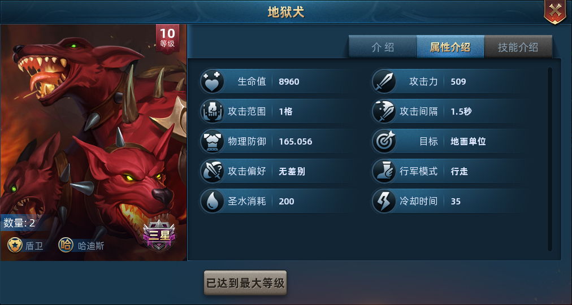This screenshot has height=305, width=572.
Task: Click the armor icon next to 物理防御
Action: coord(213,141)
